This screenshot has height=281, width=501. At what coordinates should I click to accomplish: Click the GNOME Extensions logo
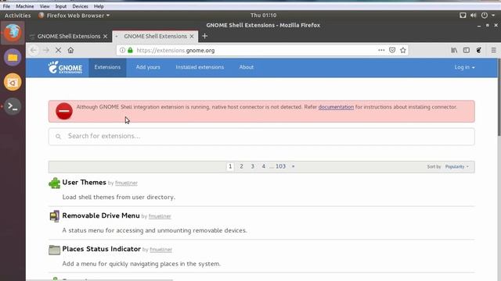coord(65,67)
